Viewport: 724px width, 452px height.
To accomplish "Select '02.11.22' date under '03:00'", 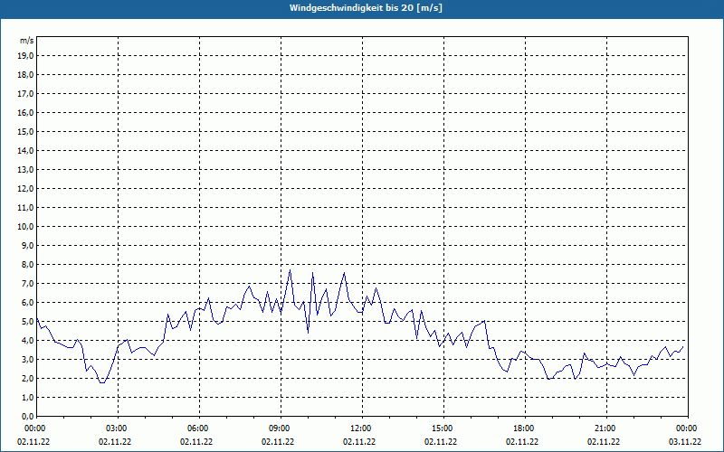I will coord(115,442).
